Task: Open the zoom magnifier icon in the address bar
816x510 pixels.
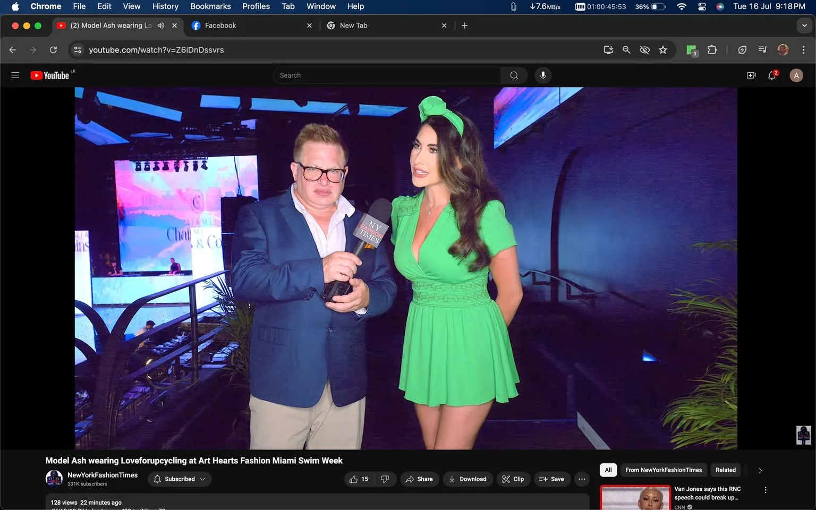Action: pyautogui.click(x=626, y=49)
